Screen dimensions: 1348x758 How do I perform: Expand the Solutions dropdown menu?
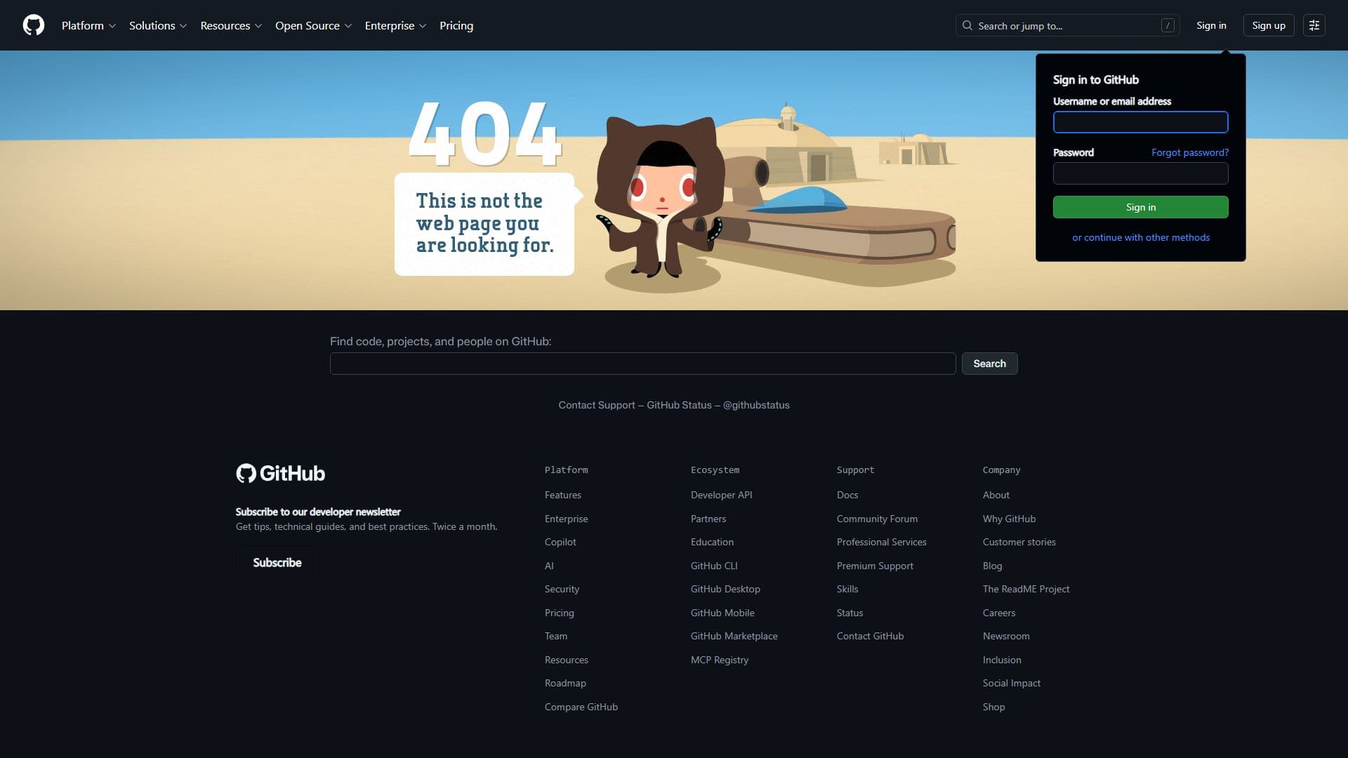pyautogui.click(x=158, y=25)
